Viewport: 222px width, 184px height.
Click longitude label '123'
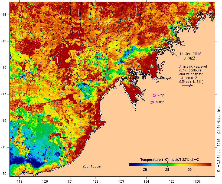(121, 181)
